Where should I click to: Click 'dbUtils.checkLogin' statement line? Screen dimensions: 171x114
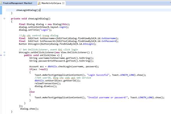(64, 67)
